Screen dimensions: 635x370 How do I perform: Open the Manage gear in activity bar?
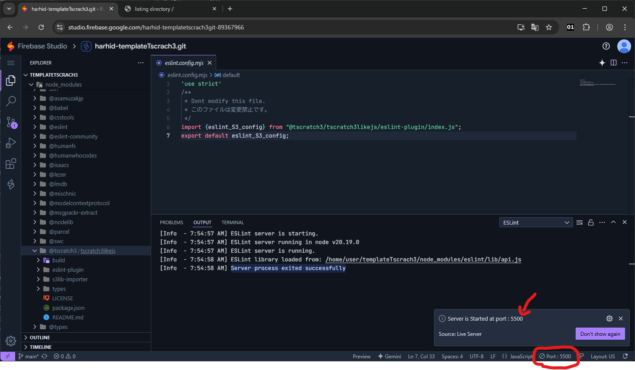click(11, 341)
